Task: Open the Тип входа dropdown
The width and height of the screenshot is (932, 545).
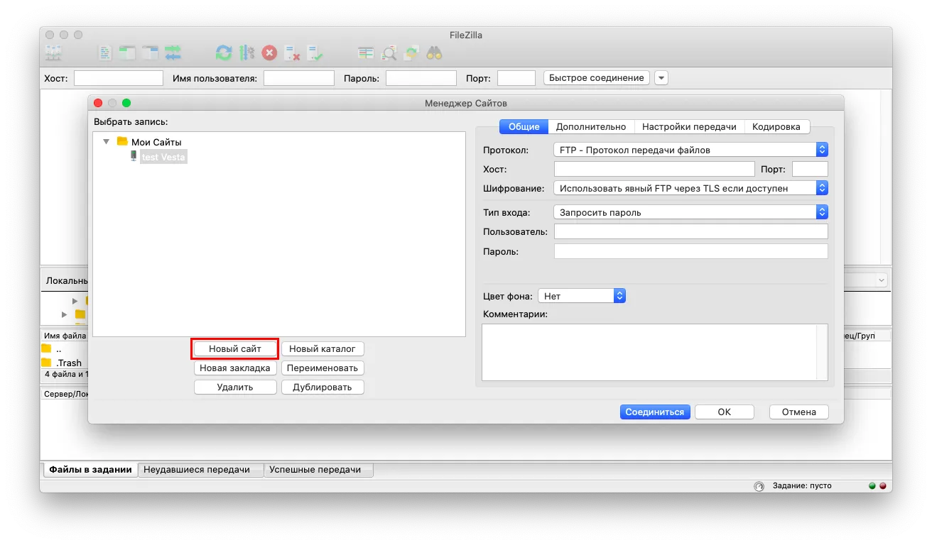Action: pyautogui.click(x=690, y=212)
